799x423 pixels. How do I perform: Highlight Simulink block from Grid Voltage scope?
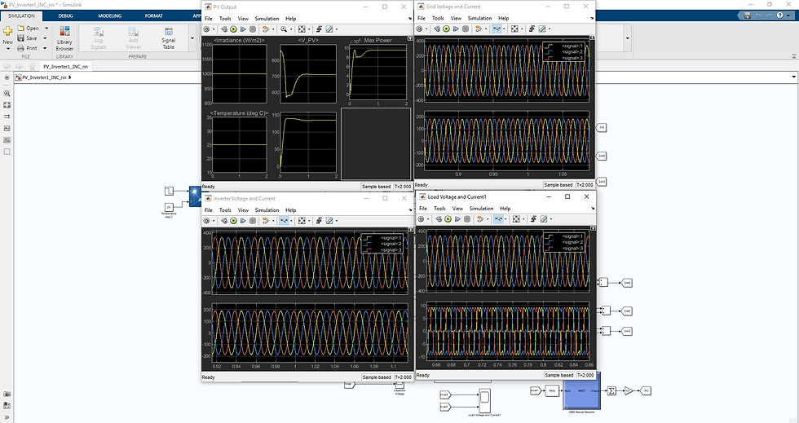[478, 29]
